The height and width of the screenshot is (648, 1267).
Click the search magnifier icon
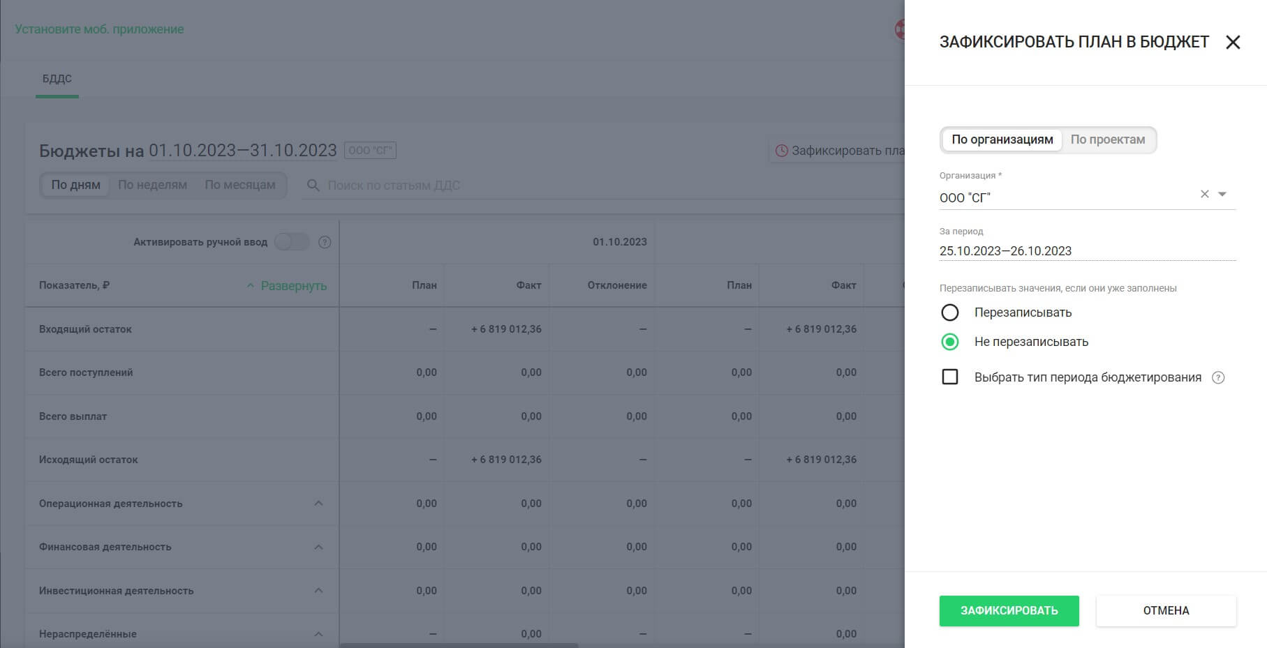(313, 186)
